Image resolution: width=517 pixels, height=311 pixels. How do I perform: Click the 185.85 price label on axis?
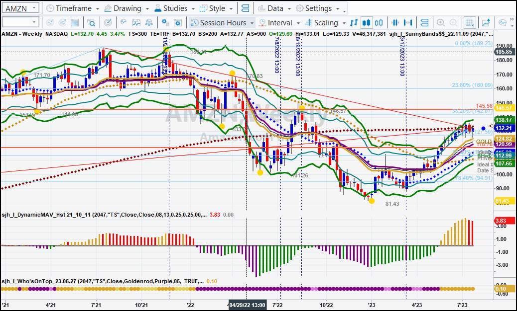[504, 52]
